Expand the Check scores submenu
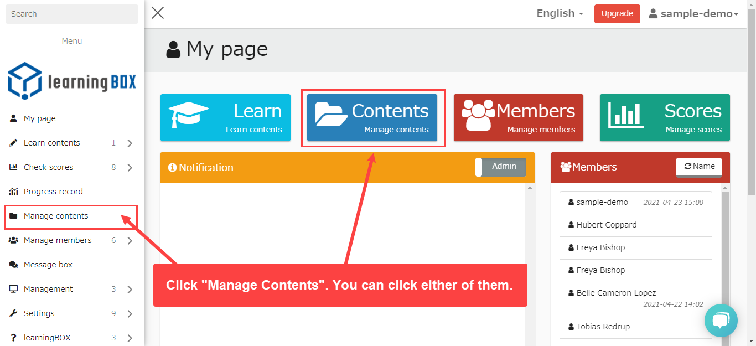Screen dimensions: 756x346 coord(130,168)
